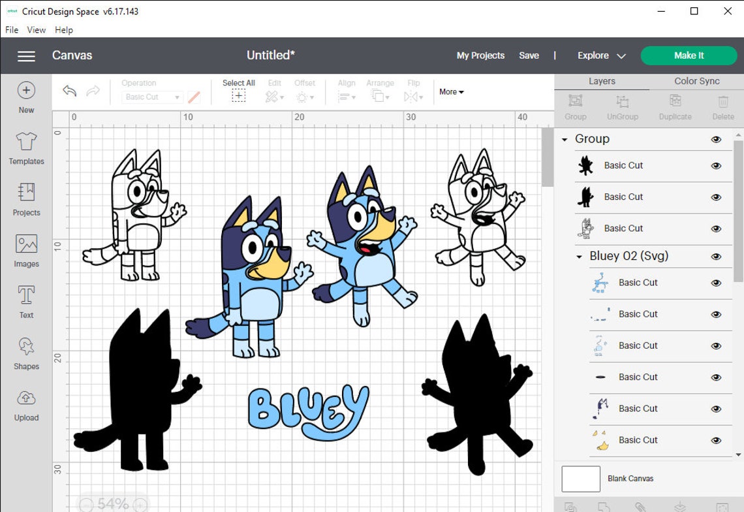The width and height of the screenshot is (744, 512).
Task: Click the My Projects link
Action: 480,56
